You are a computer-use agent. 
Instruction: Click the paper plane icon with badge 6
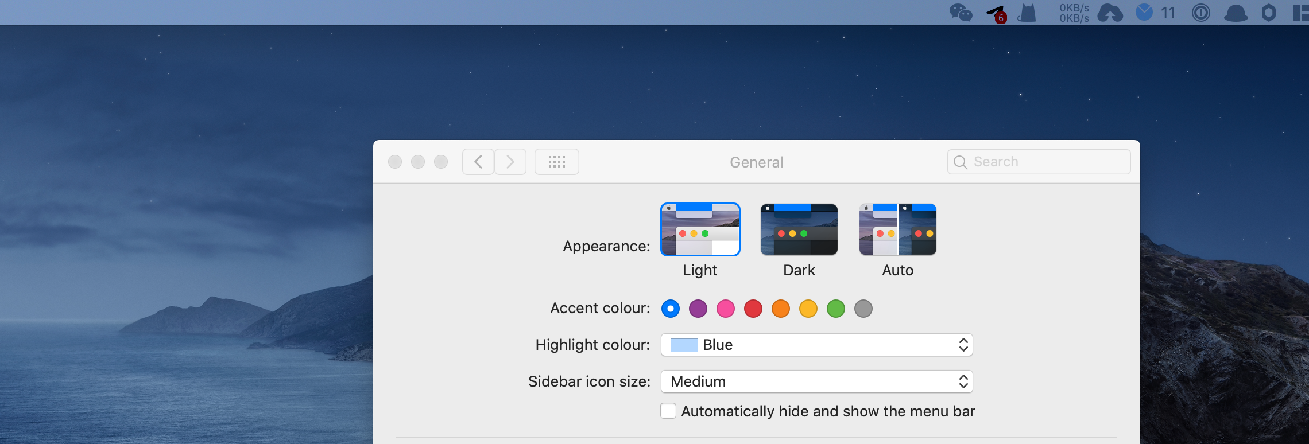point(996,13)
